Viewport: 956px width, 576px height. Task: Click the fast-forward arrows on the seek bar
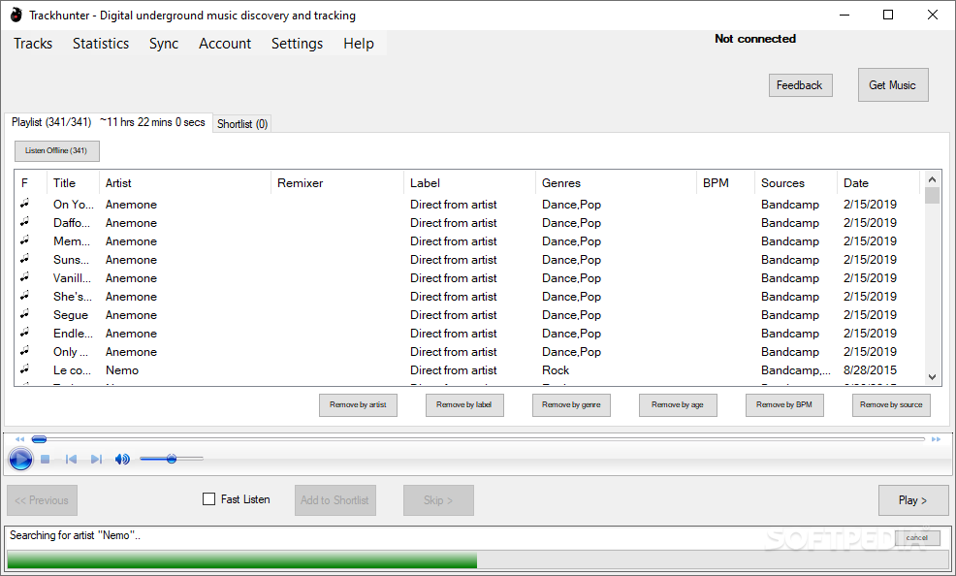coord(936,439)
